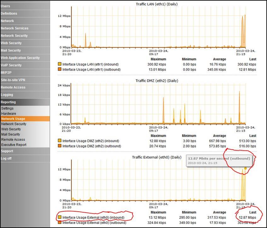The height and width of the screenshot is (228, 267).
Task: Open Reporting Settings submenu item
Action: pyautogui.click(x=7, y=108)
